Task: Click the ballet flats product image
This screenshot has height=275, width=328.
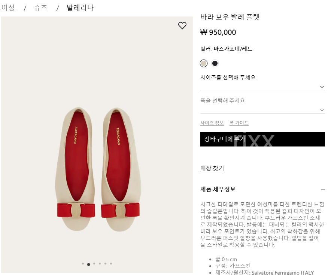Action: tap(97, 169)
